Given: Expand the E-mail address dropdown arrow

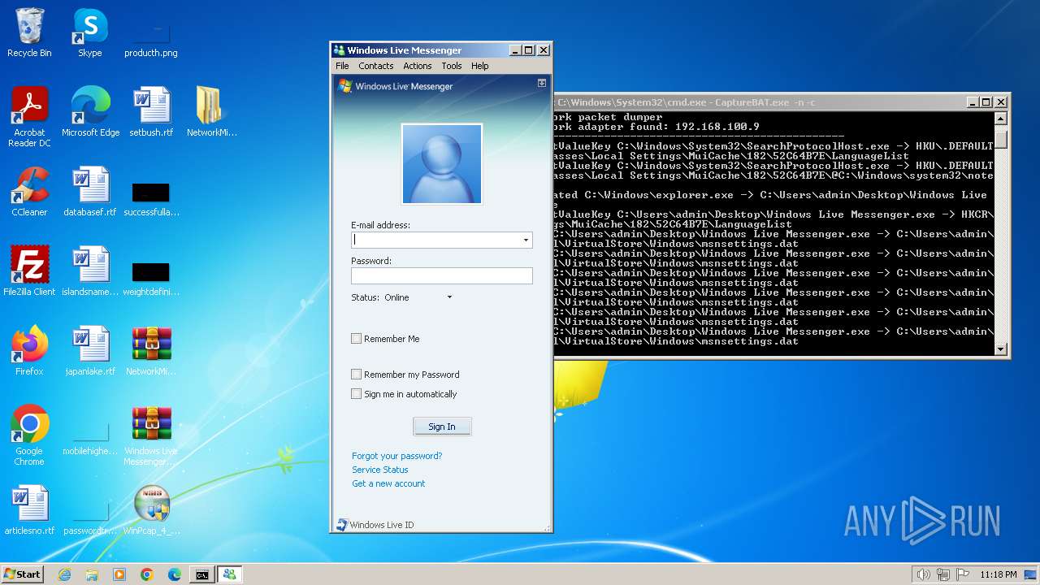Looking at the screenshot, I should click(526, 240).
